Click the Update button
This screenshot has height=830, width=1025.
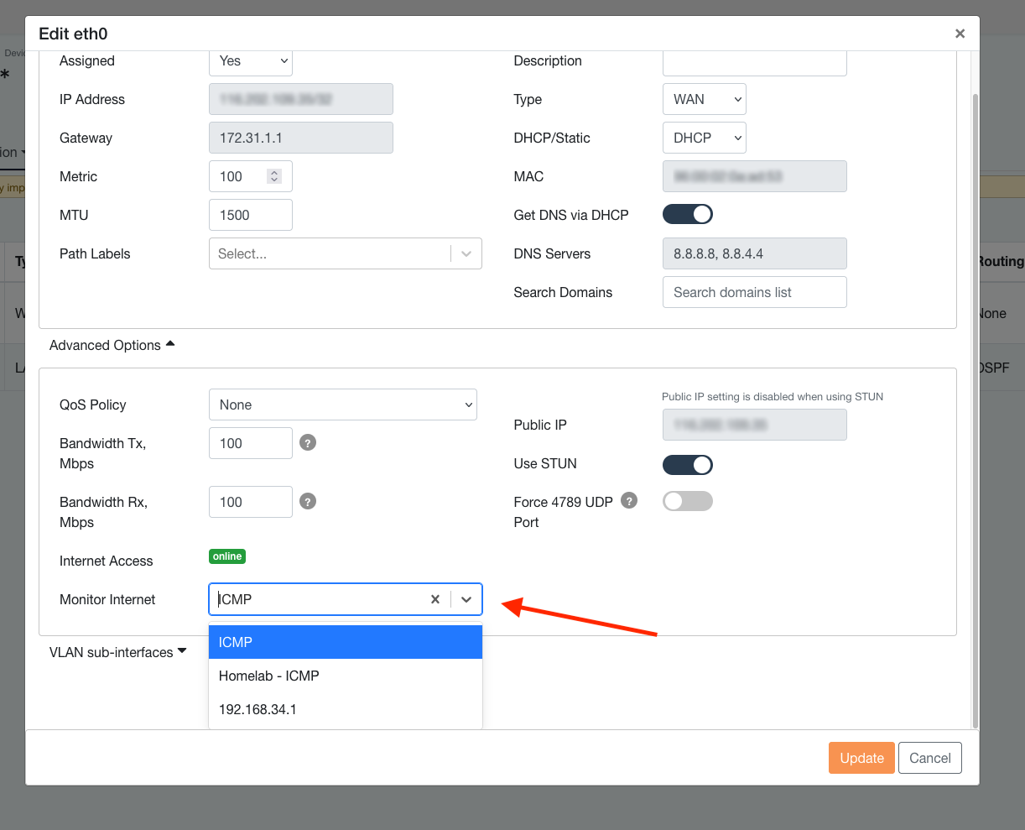point(861,758)
